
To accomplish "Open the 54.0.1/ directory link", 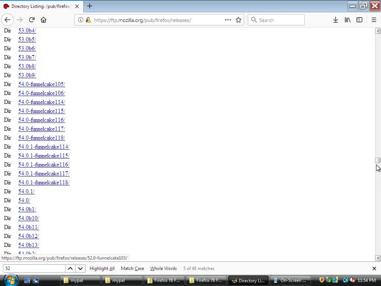I will tap(26, 192).
